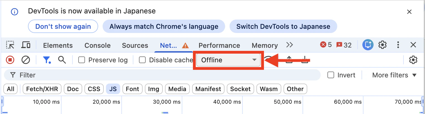Open the AI assistance panel icon
The height and width of the screenshot is (114, 425).
(x=368, y=45)
